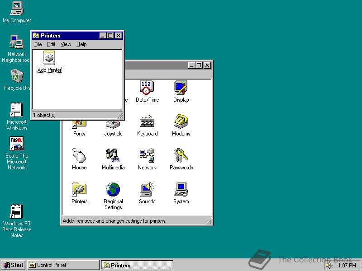Open the File menu in Printers window

click(x=38, y=44)
